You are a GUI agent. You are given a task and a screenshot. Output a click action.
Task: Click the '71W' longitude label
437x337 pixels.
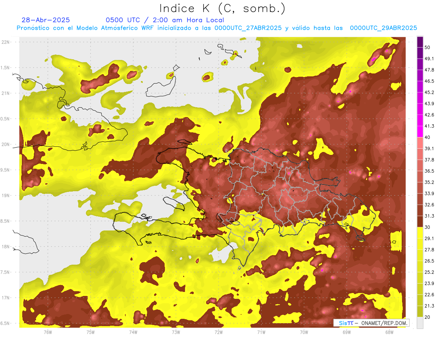pos(261,332)
